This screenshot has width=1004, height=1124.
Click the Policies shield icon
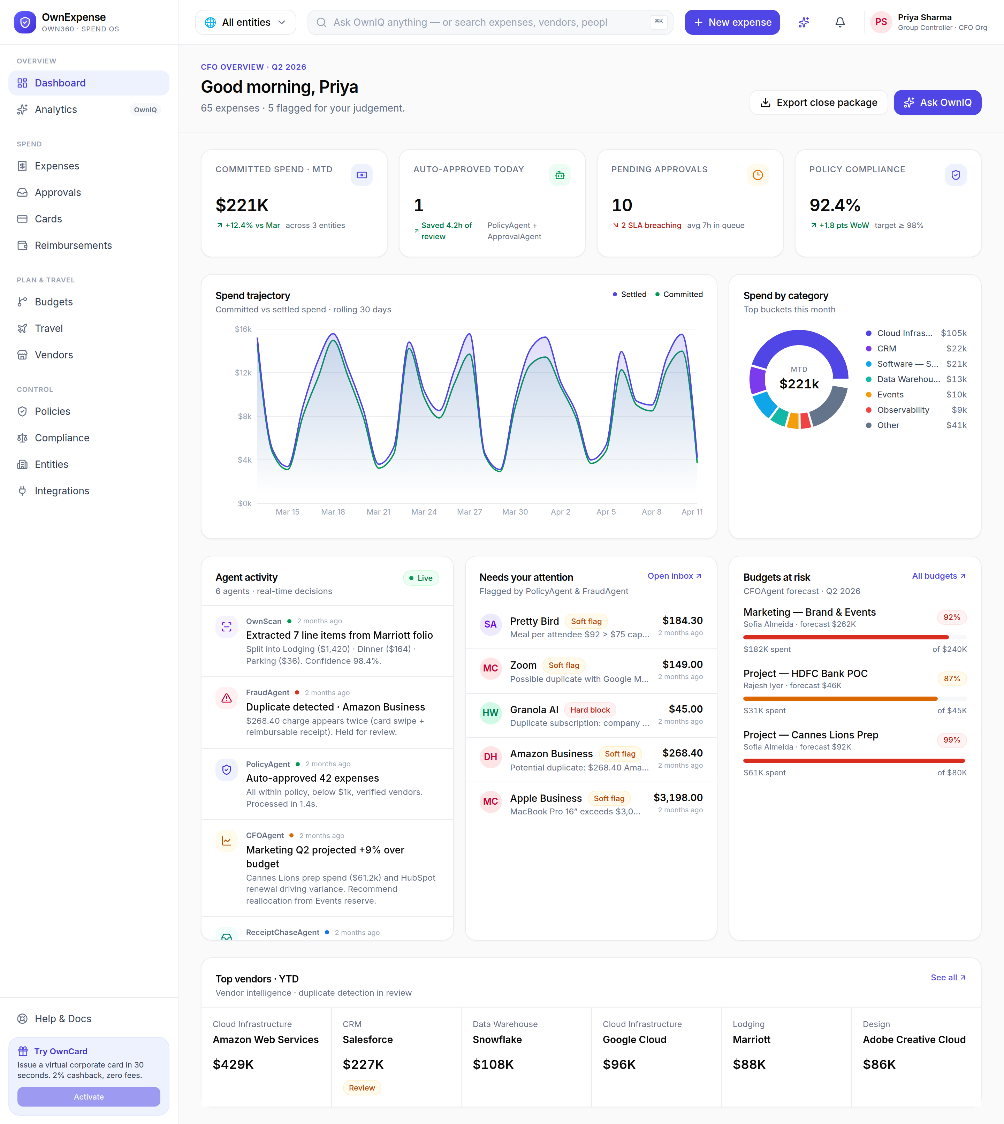(22, 411)
